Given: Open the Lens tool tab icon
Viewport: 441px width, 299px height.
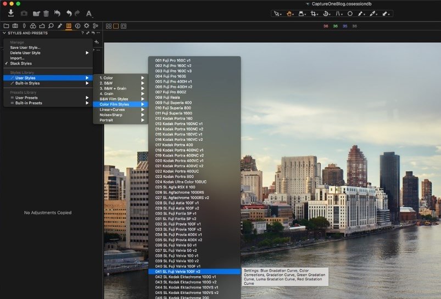Looking at the screenshot, I should (24, 26).
